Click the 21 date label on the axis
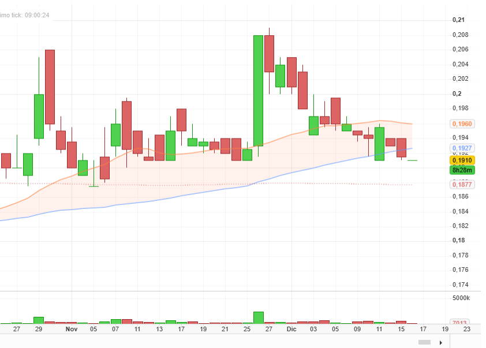Image resolution: width=486 pixels, height=348 pixels. [225, 329]
